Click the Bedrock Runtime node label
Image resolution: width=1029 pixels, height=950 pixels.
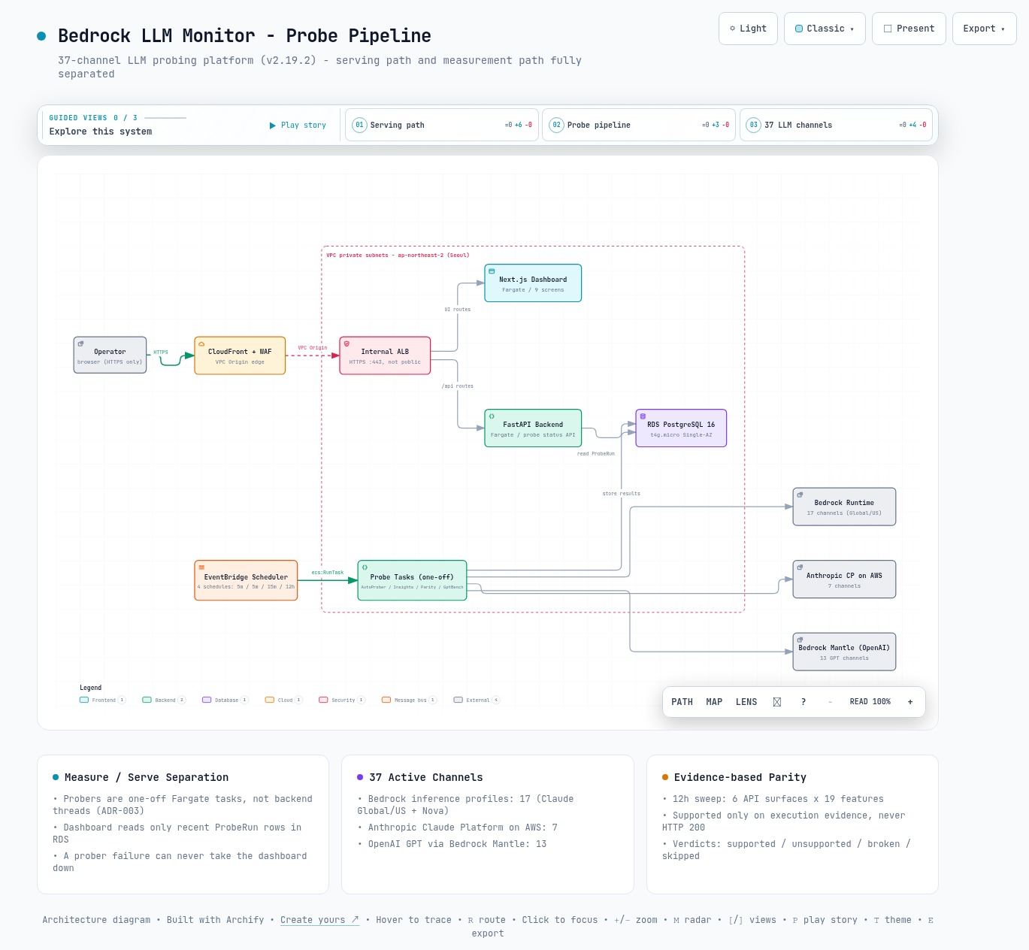point(844,503)
